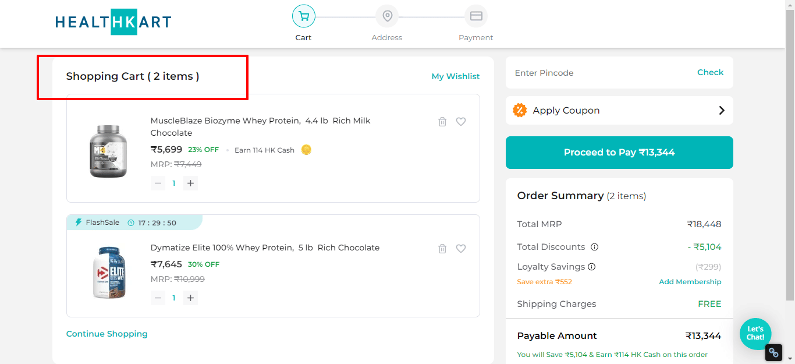Viewport: 795px width, 364px height.
Task: Decrease Dymatize Elite Whey quantity
Action: tap(158, 298)
